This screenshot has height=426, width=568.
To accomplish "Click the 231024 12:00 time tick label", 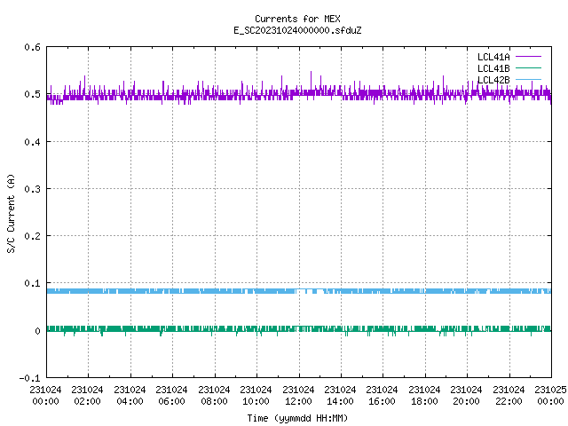I will point(298,396).
